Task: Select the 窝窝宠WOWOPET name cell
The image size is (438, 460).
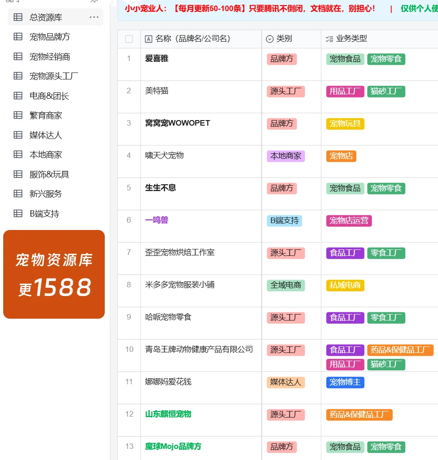Action: pyautogui.click(x=201, y=129)
